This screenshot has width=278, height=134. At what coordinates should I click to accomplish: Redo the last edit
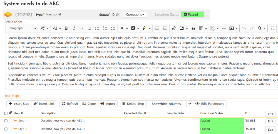252,28
